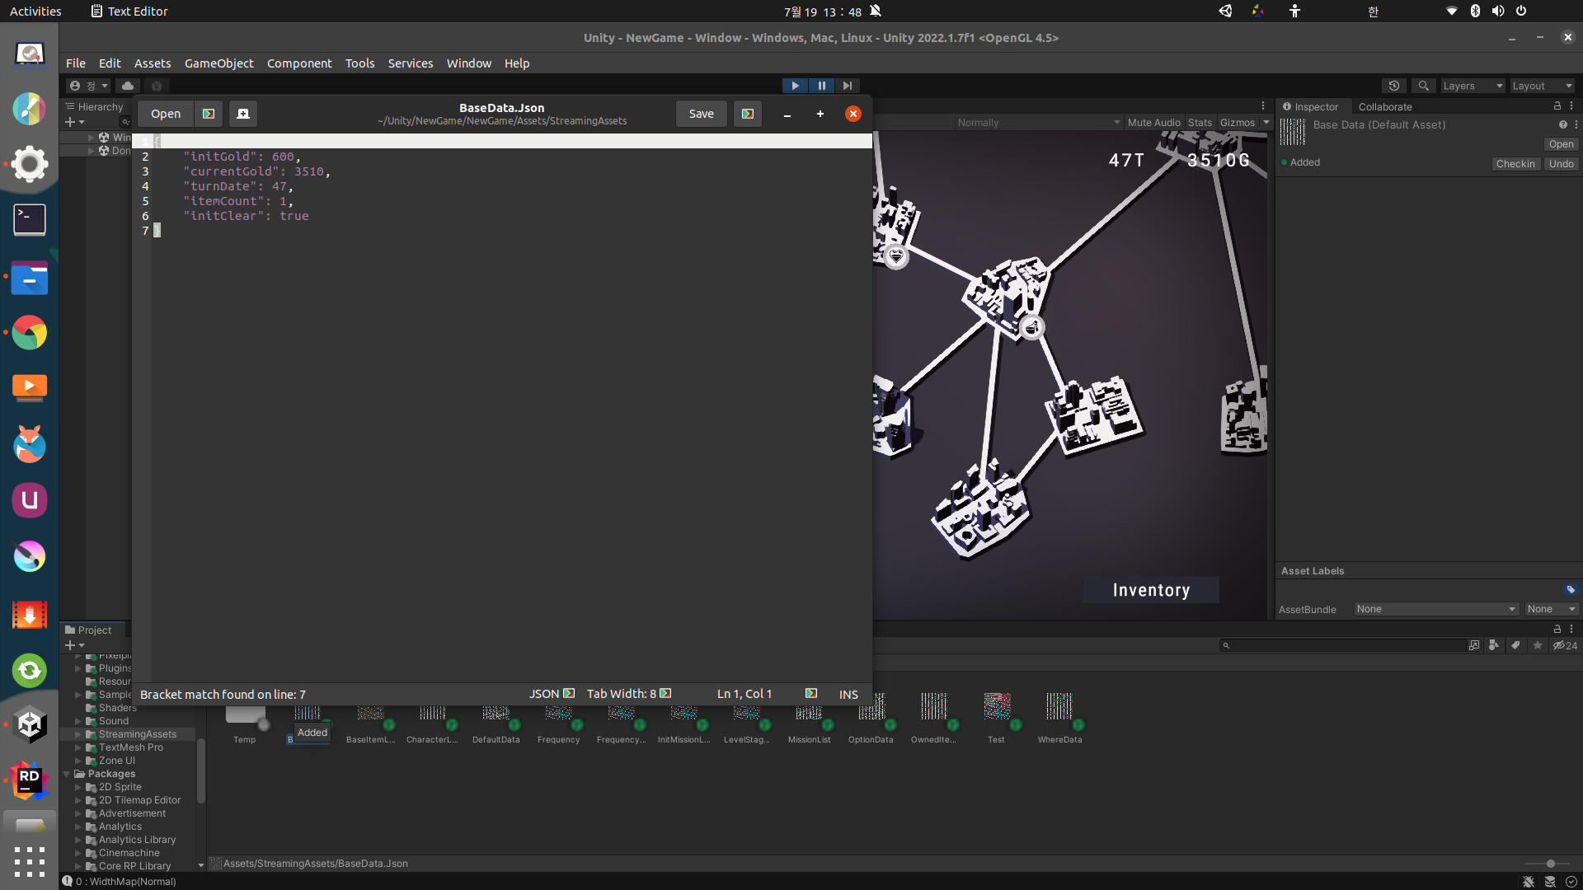
Task: Search by type icon in Project
Action: tap(1494, 645)
